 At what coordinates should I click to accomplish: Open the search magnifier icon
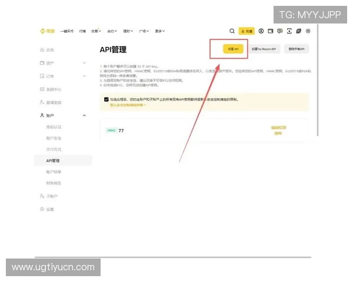point(232,31)
